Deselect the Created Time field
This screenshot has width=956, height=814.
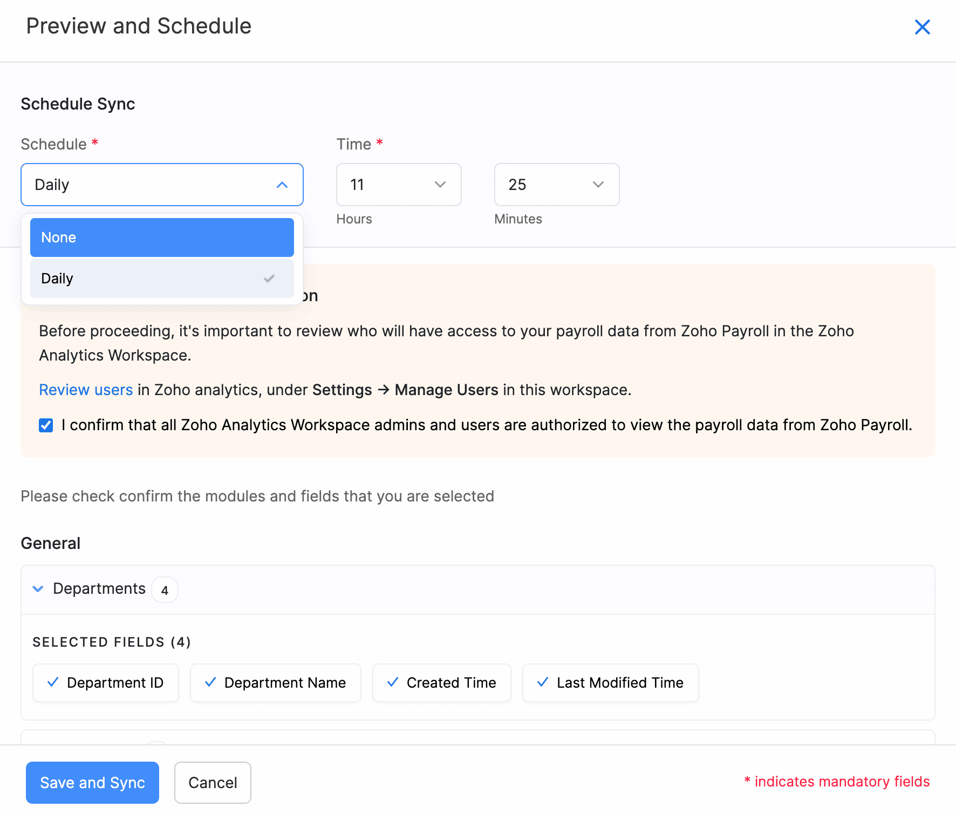click(x=441, y=682)
